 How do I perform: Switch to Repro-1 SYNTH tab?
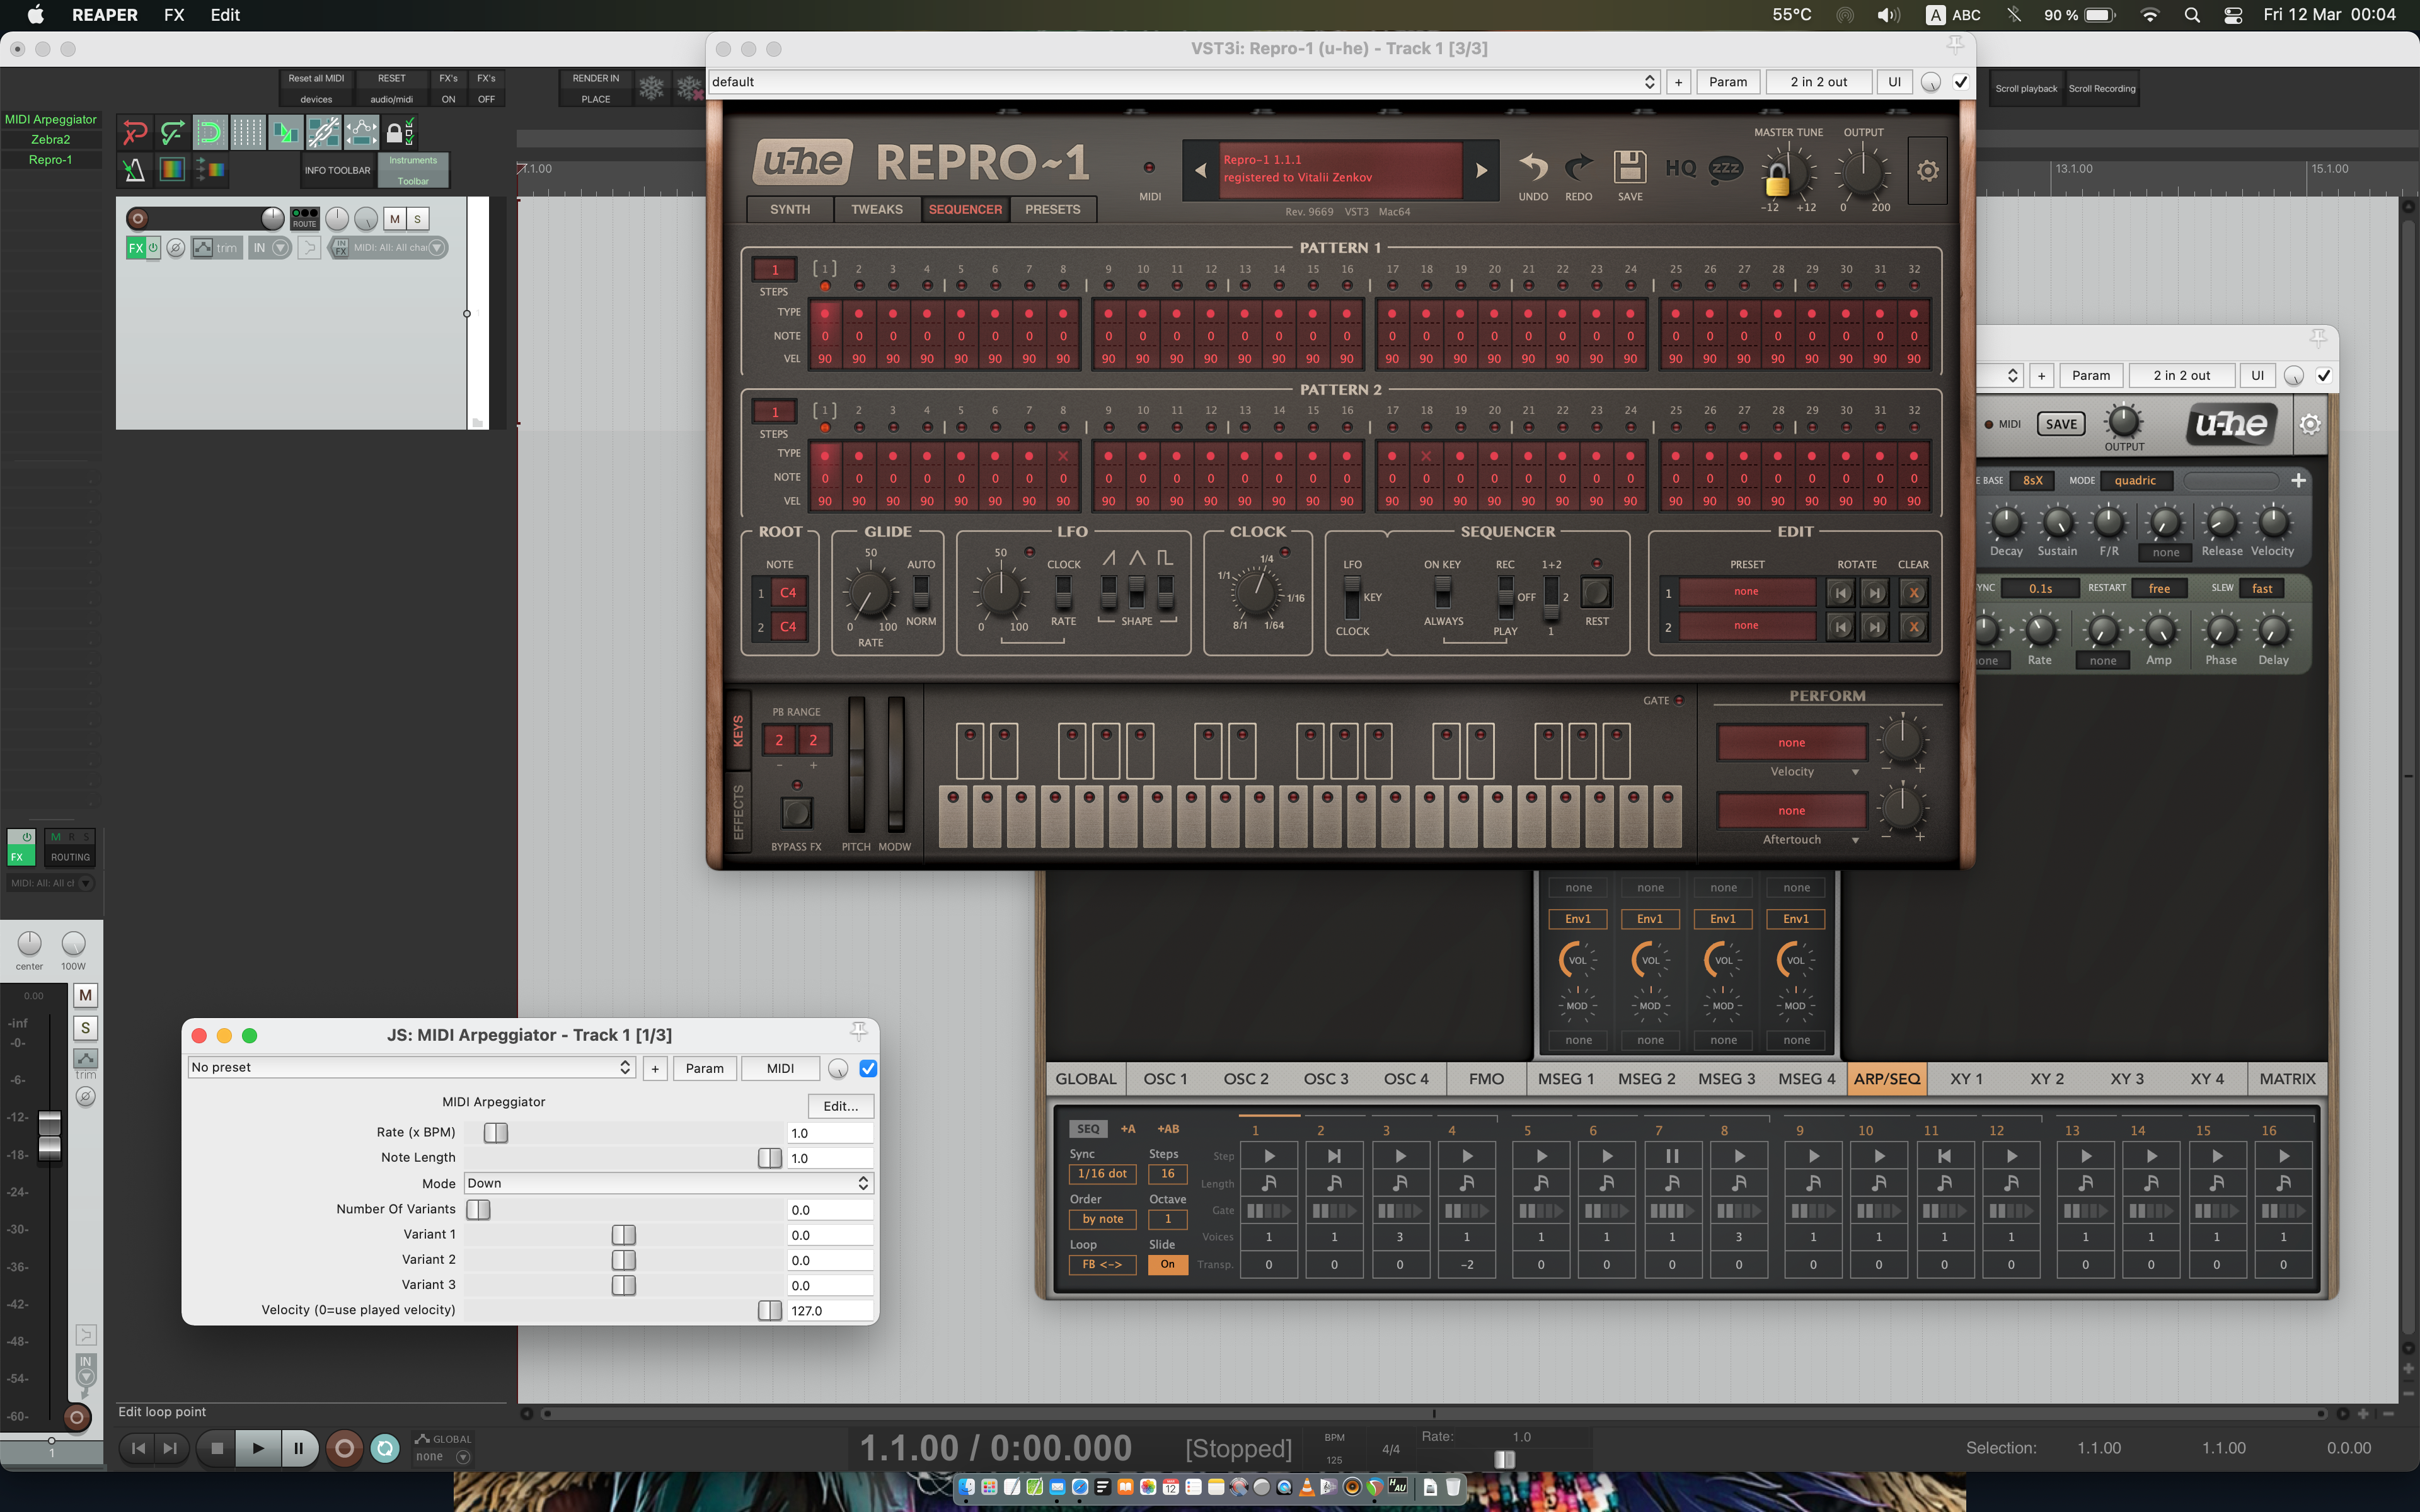(x=789, y=209)
